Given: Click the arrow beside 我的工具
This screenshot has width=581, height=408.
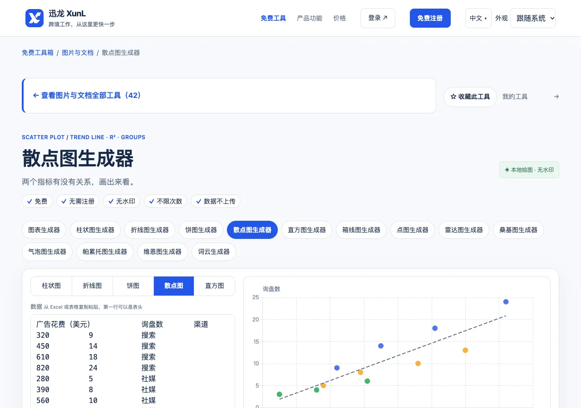Looking at the screenshot, I should click(556, 97).
